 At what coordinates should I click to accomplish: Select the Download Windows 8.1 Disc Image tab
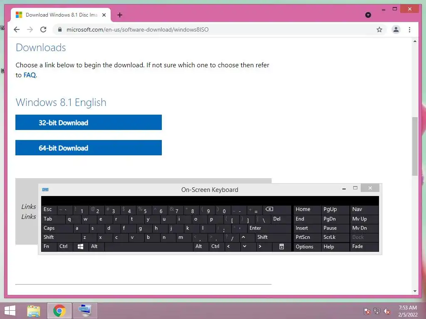click(61, 15)
